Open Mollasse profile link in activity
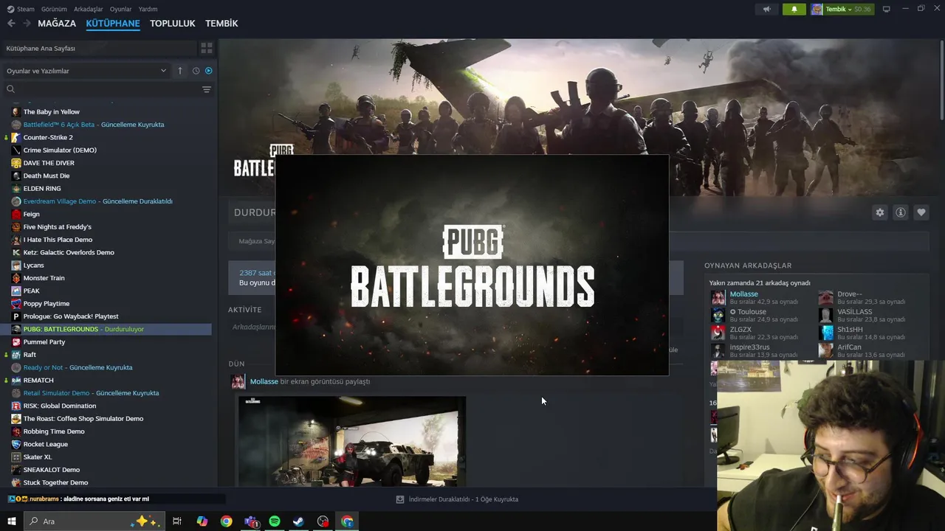Screen dimensions: 945x531 click(x=264, y=381)
